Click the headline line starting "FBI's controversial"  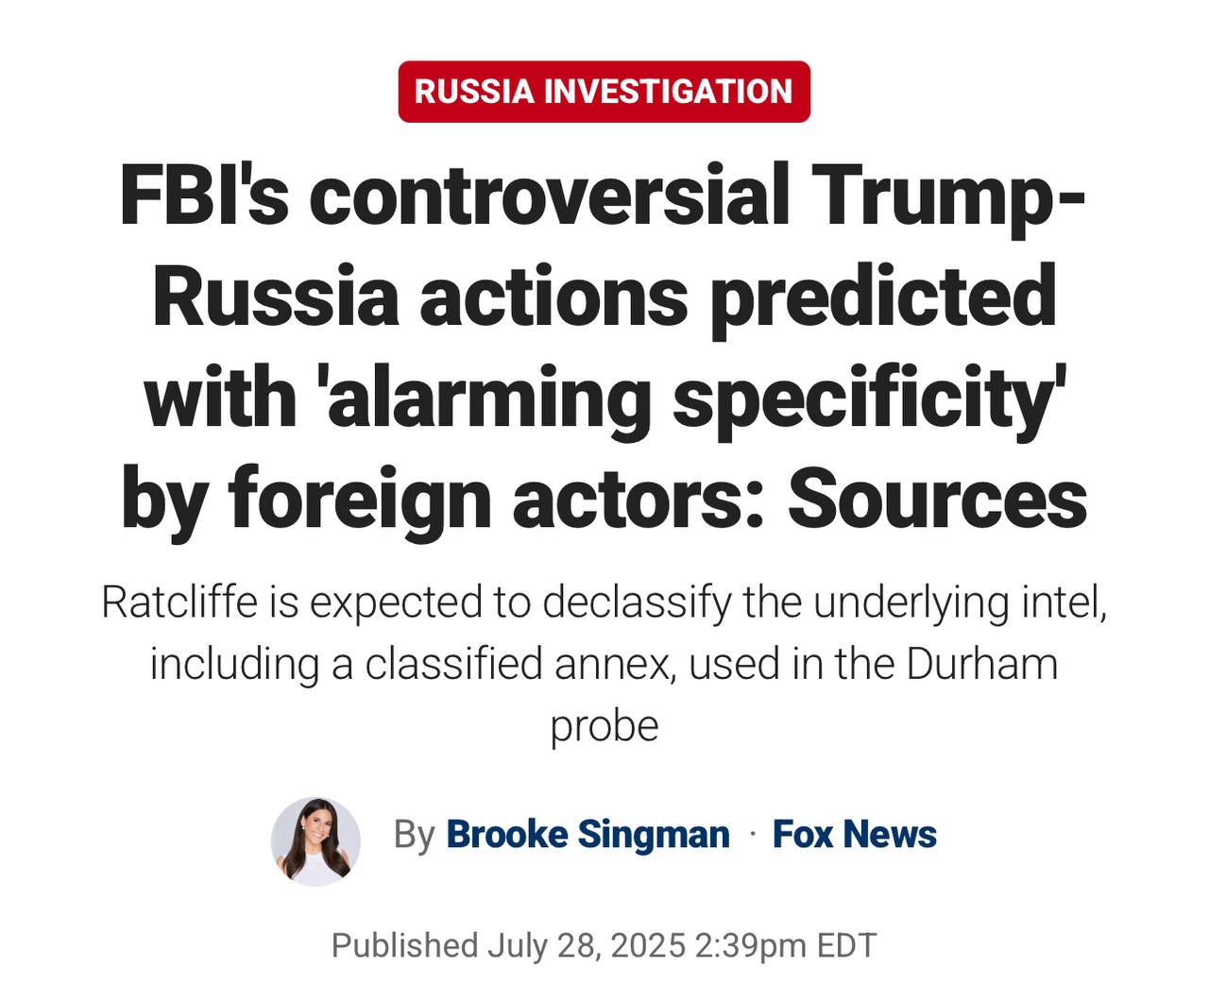(x=604, y=197)
